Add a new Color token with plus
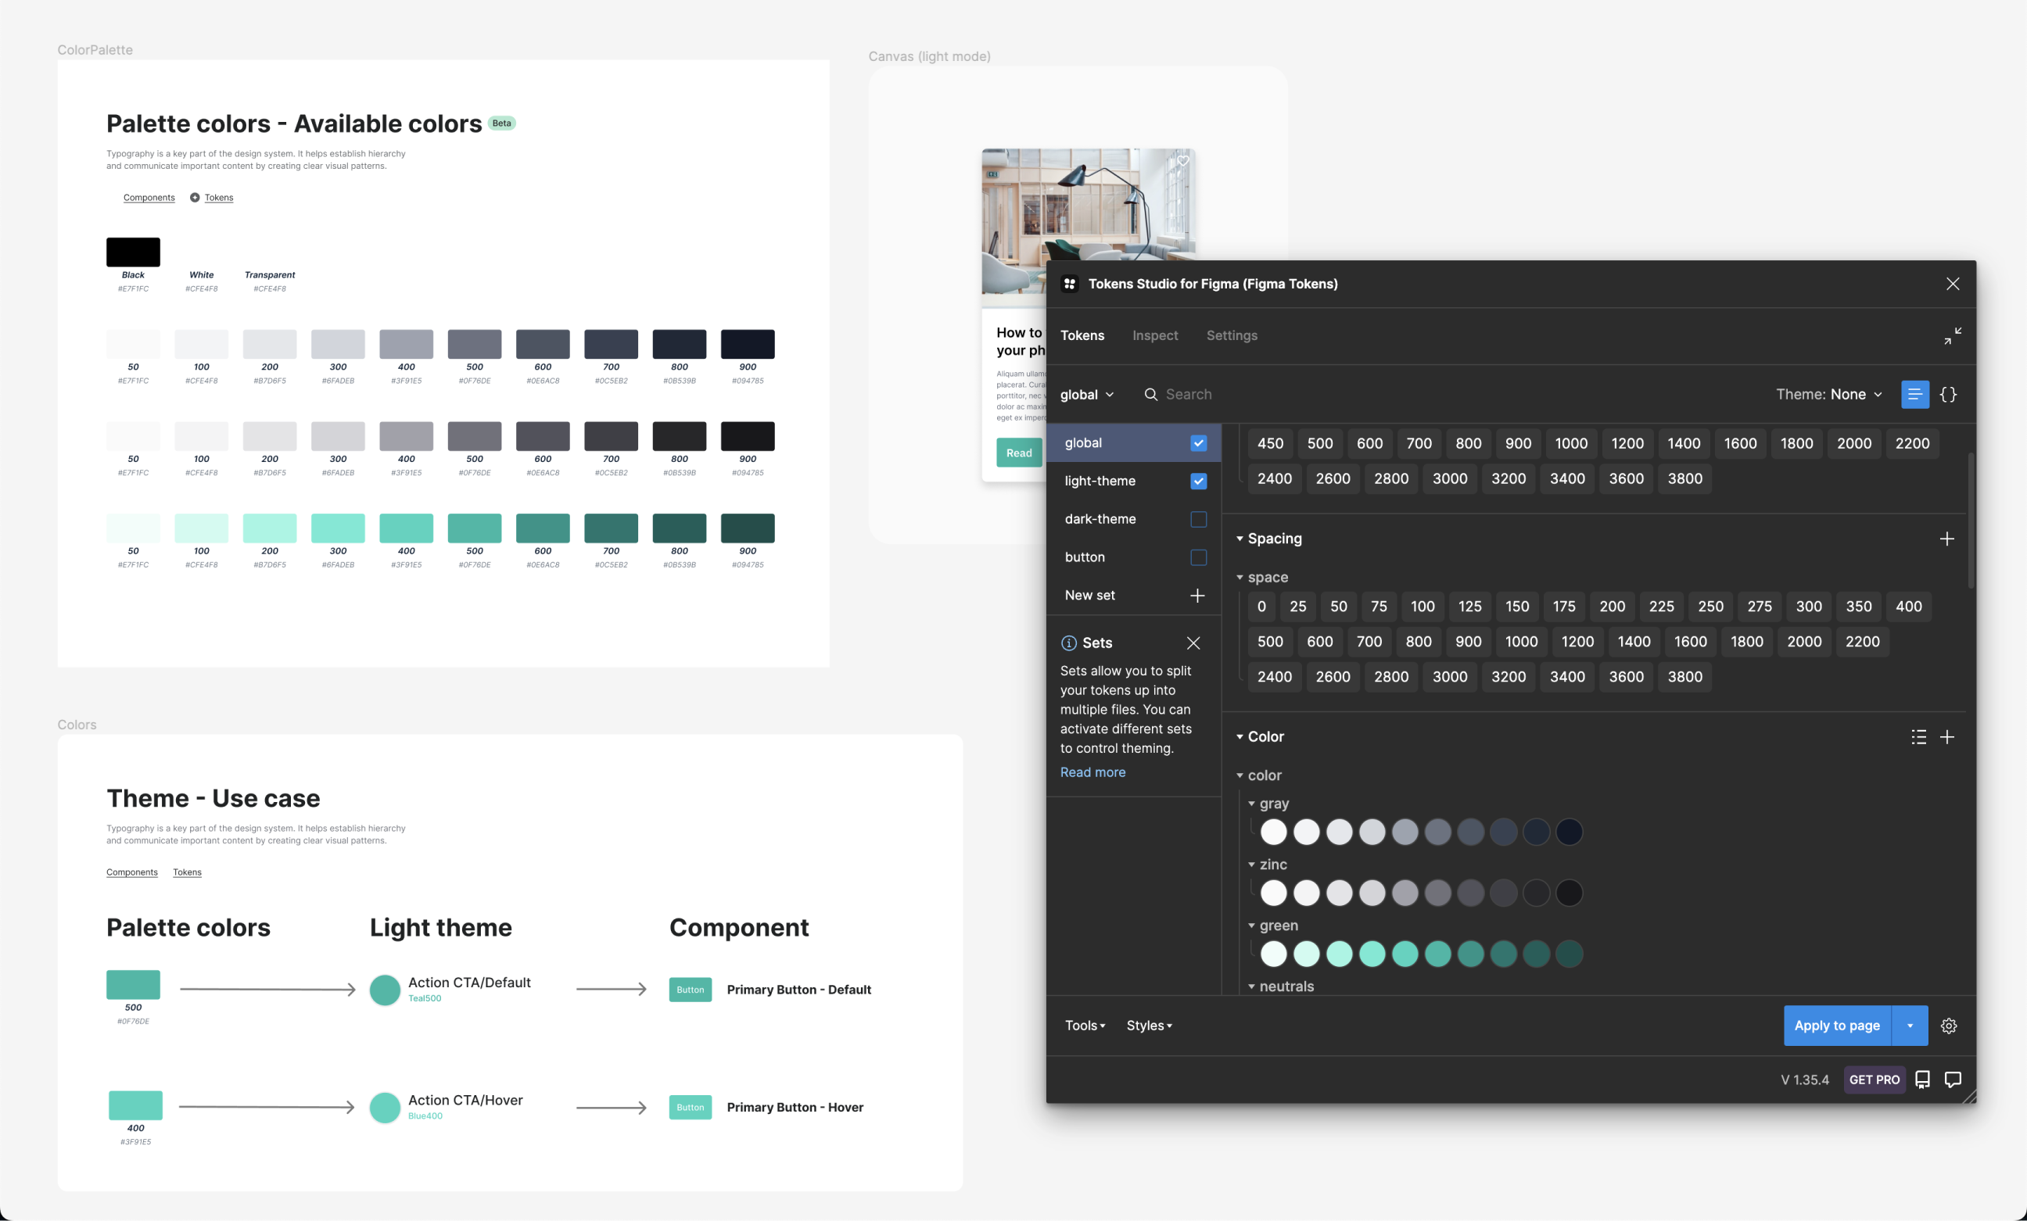 click(1946, 736)
